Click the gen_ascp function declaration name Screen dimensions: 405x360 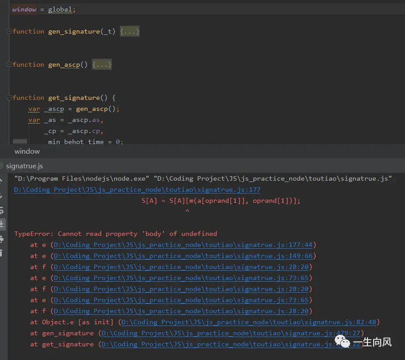point(64,64)
